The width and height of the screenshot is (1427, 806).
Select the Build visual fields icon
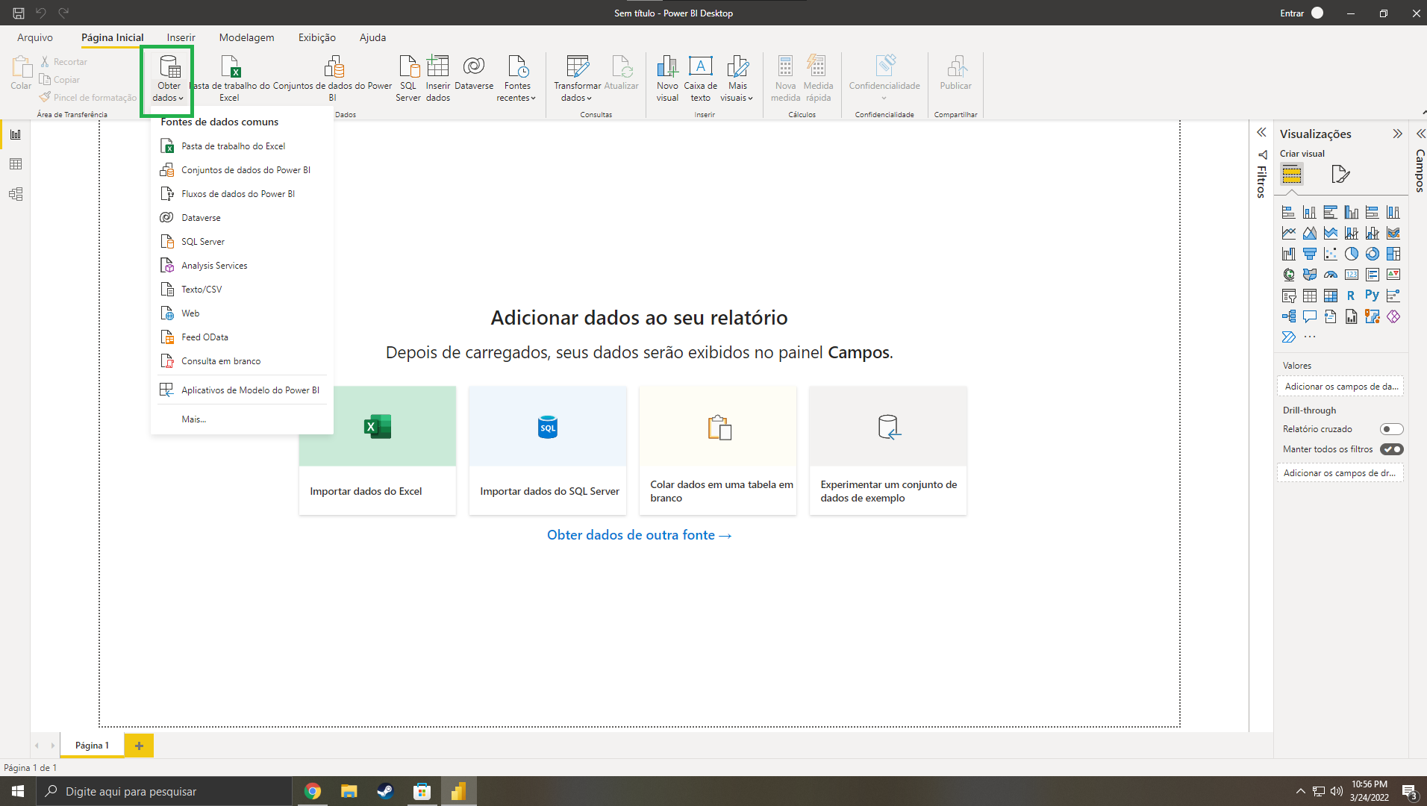1292,175
